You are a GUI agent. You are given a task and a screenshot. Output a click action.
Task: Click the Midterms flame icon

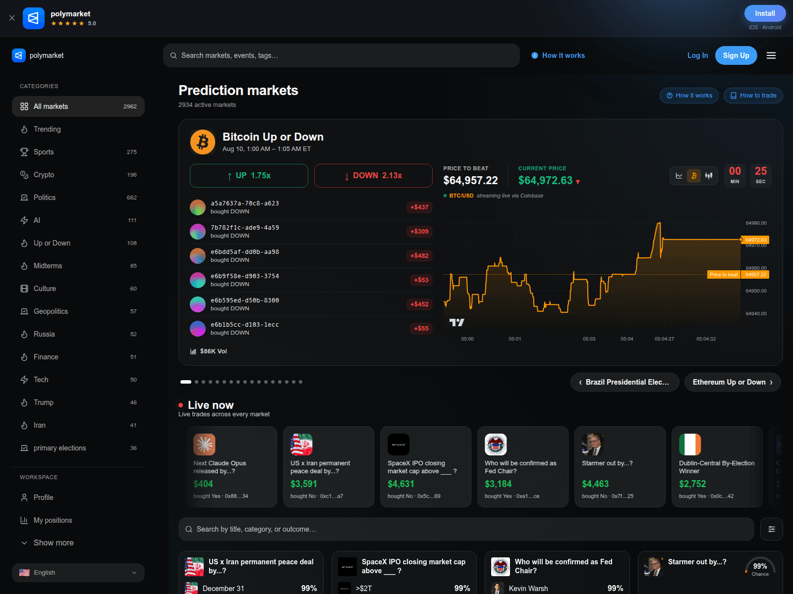[x=24, y=266]
